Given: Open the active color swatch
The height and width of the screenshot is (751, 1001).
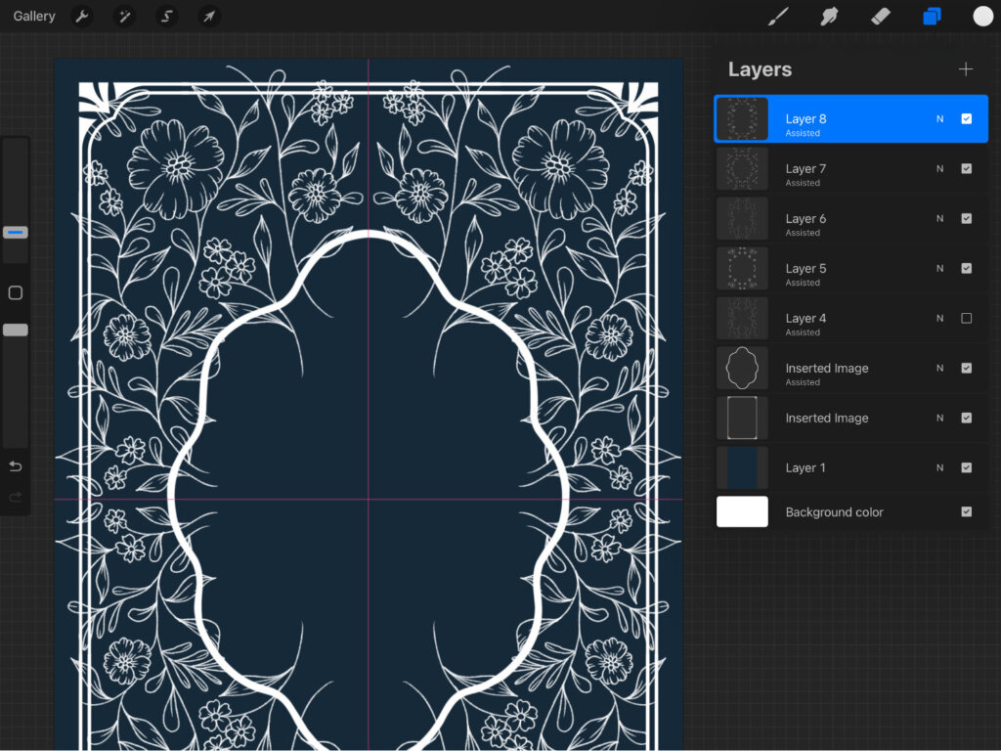Looking at the screenshot, I should (982, 17).
